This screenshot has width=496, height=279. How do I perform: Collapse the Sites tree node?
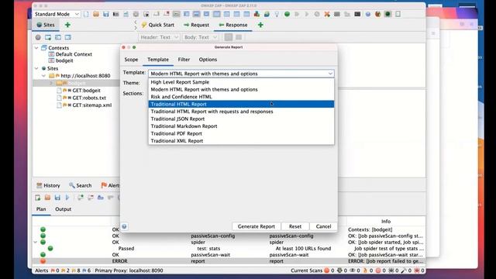coord(36,68)
